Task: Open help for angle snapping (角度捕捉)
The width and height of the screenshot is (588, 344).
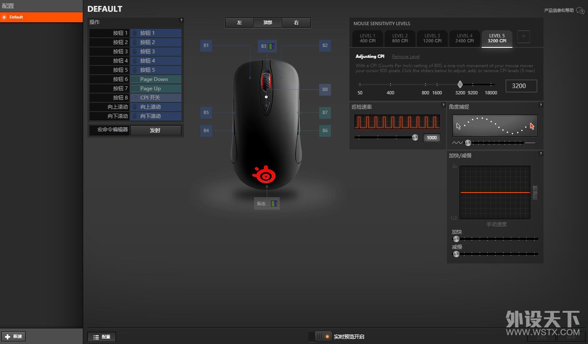Action: [x=541, y=105]
